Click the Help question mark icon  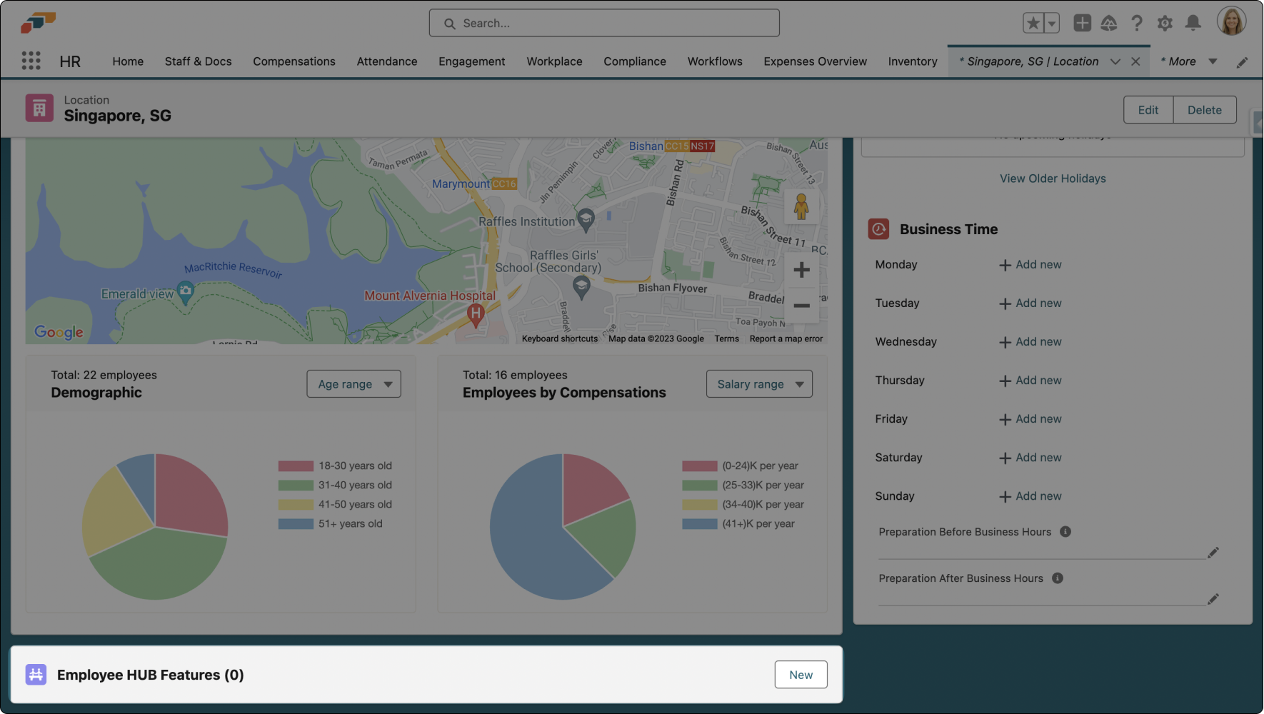(1137, 23)
